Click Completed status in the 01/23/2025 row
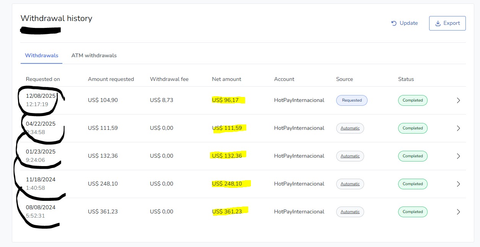This screenshot has width=480, height=247. pyautogui.click(x=413, y=156)
